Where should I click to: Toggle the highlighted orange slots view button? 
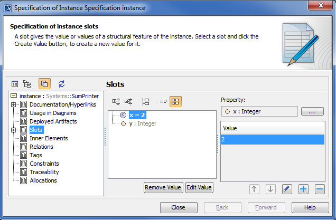point(176,101)
